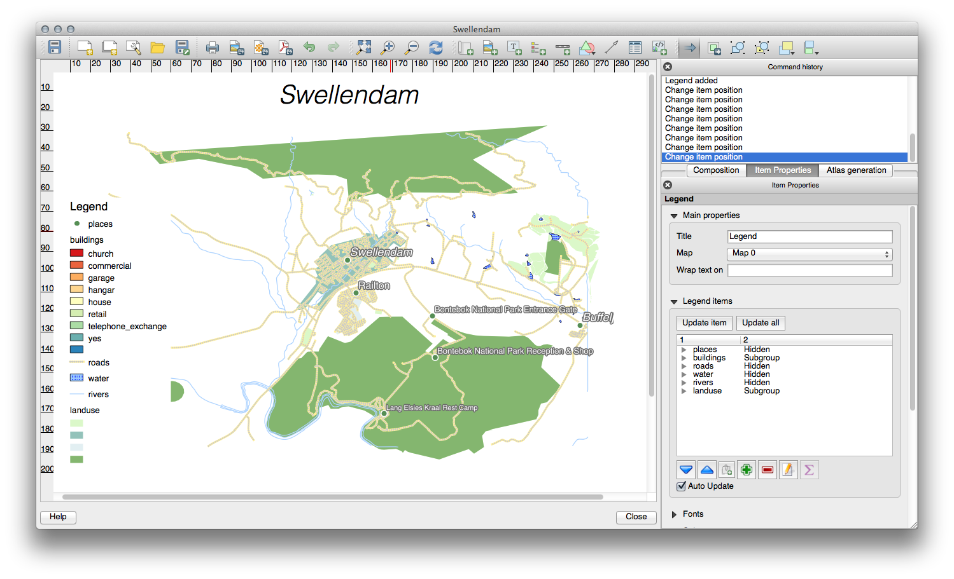Select the Add arrow tool
954x579 pixels.
612,47
